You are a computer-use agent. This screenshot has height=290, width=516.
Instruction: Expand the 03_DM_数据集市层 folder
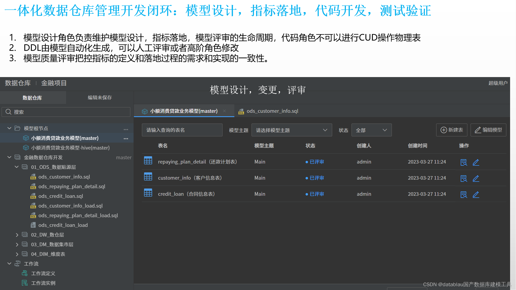click(17, 244)
